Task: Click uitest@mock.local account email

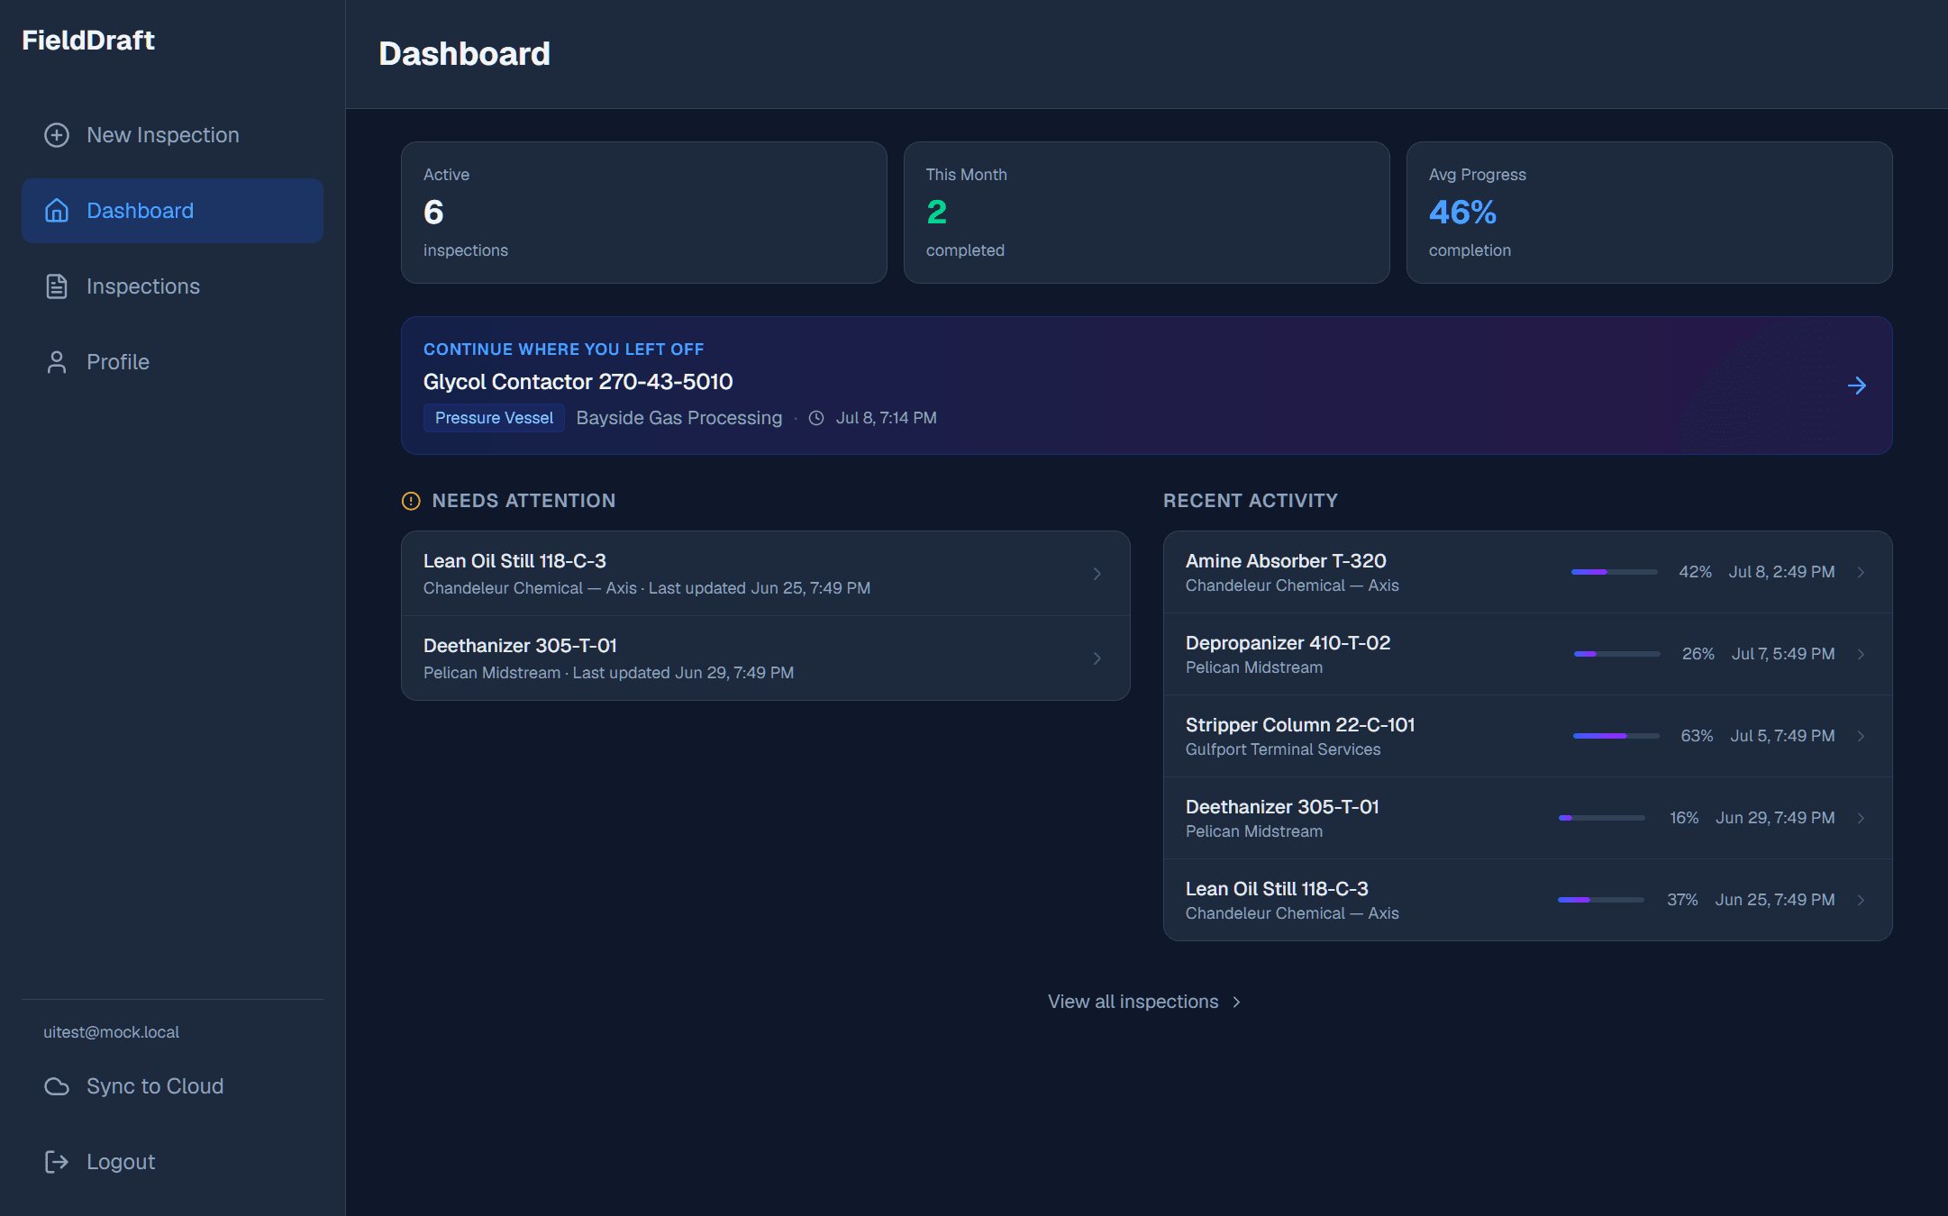Action: tap(112, 1032)
